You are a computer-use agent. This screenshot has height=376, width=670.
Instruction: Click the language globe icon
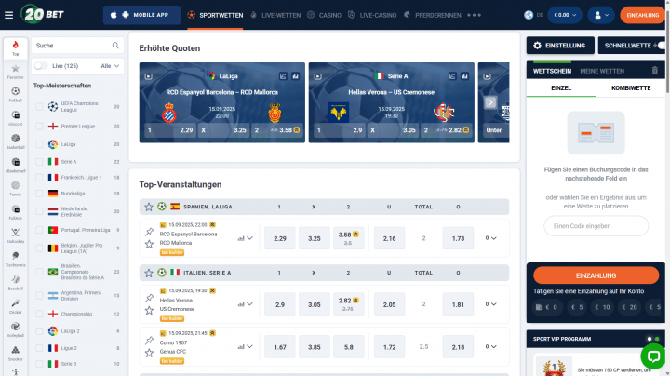(529, 15)
